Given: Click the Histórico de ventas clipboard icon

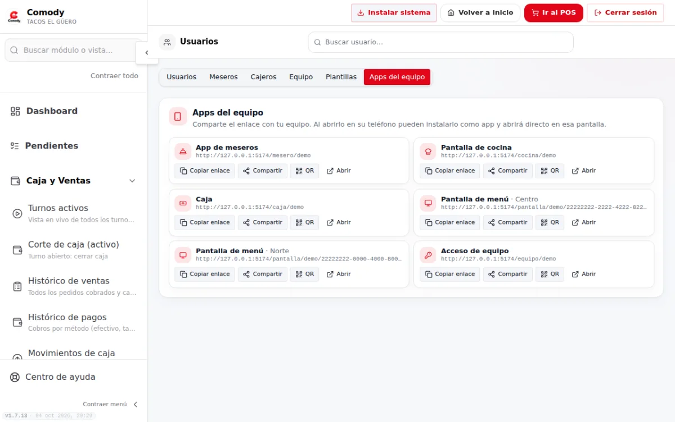Looking at the screenshot, I should tap(17, 286).
